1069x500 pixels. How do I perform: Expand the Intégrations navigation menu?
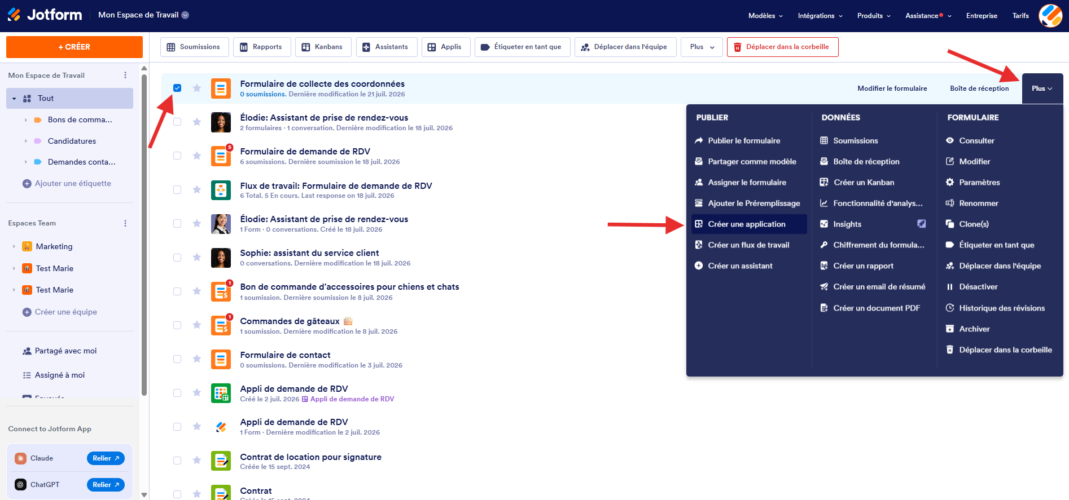[820, 16]
